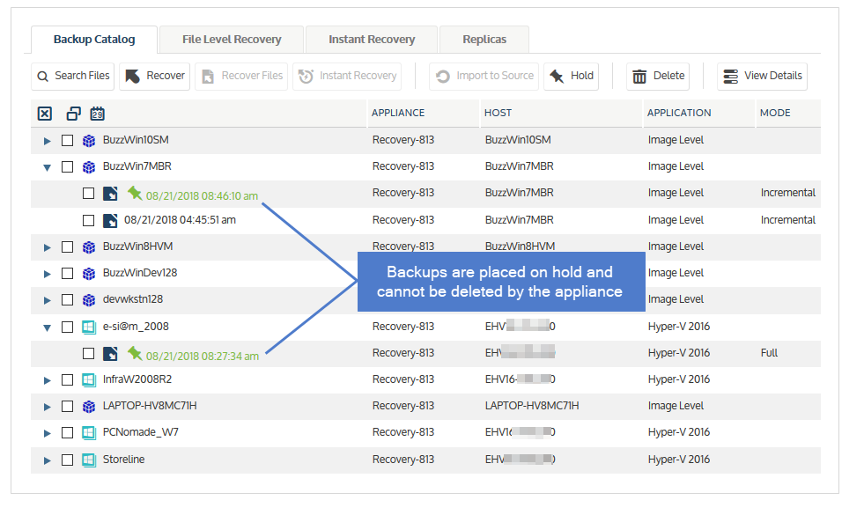Select checkbox for 08/21/2018 08:46:10 am backup
864x515 pixels.
pyautogui.click(x=88, y=194)
